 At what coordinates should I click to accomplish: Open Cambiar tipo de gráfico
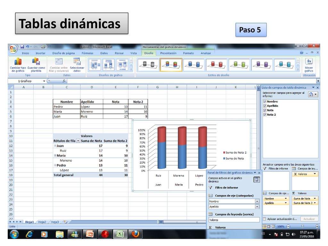18,65
